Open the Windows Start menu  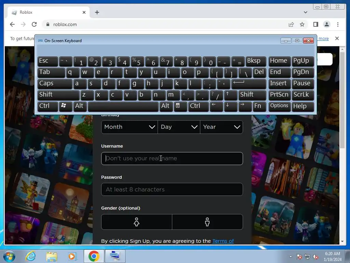[x=9, y=256]
